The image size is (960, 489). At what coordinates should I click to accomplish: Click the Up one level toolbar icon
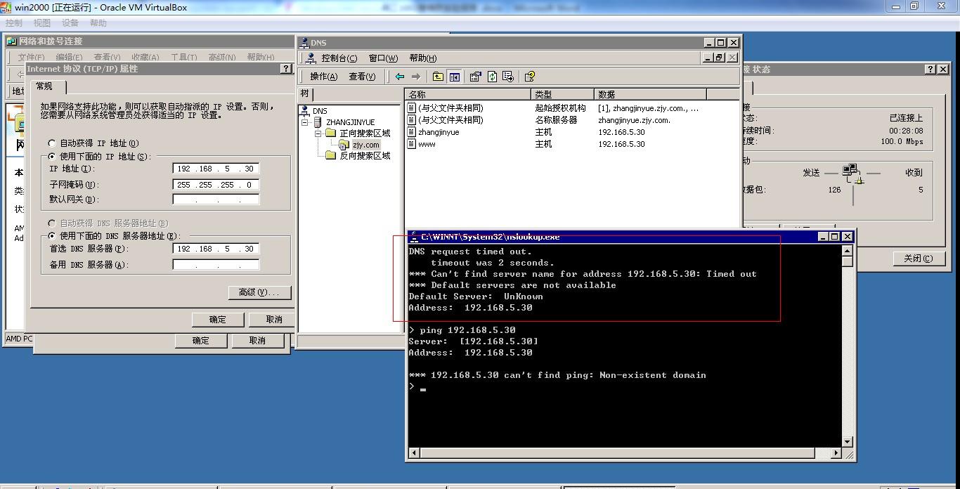pyautogui.click(x=439, y=77)
